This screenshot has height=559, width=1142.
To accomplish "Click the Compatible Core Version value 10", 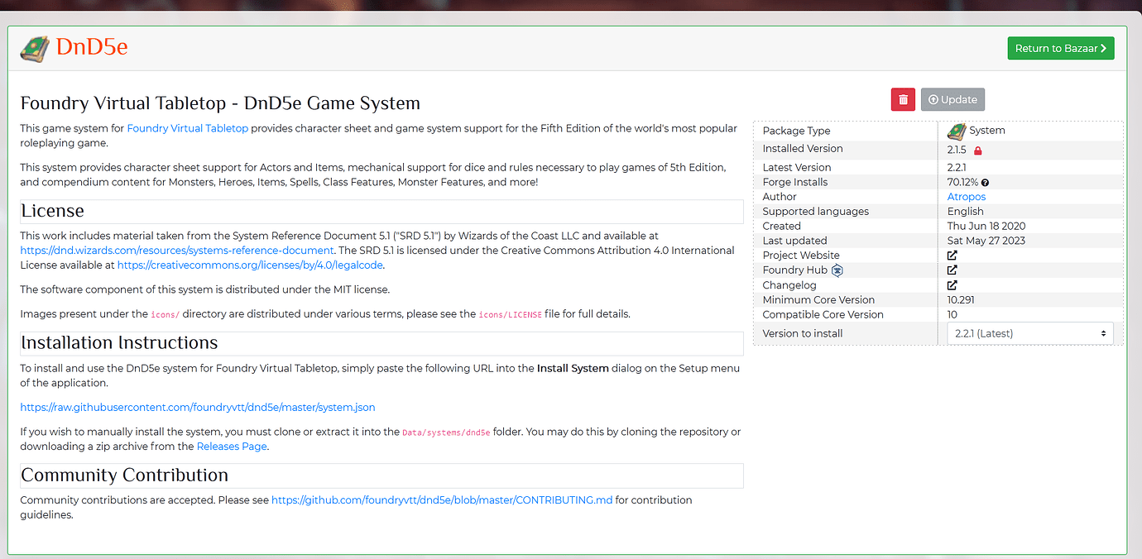I will pyautogui.click(x=952, y=314).
